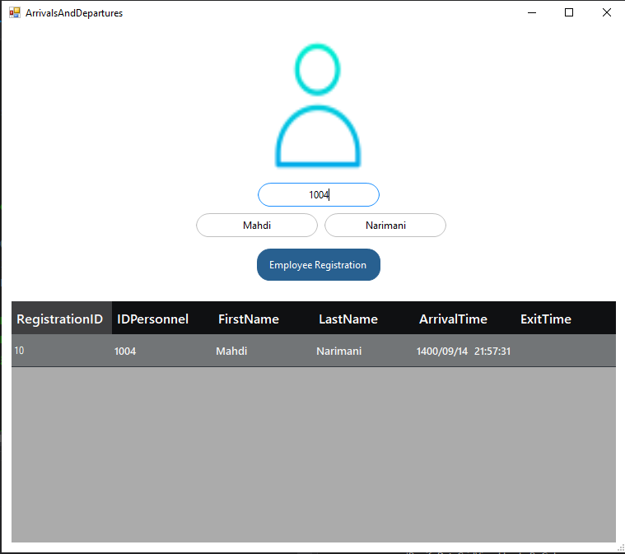Click the ArrivalsAndDepartures app icon in title bar
Image resolution: width=625 pixels, height=554 pixels.
tap(14, 12)
